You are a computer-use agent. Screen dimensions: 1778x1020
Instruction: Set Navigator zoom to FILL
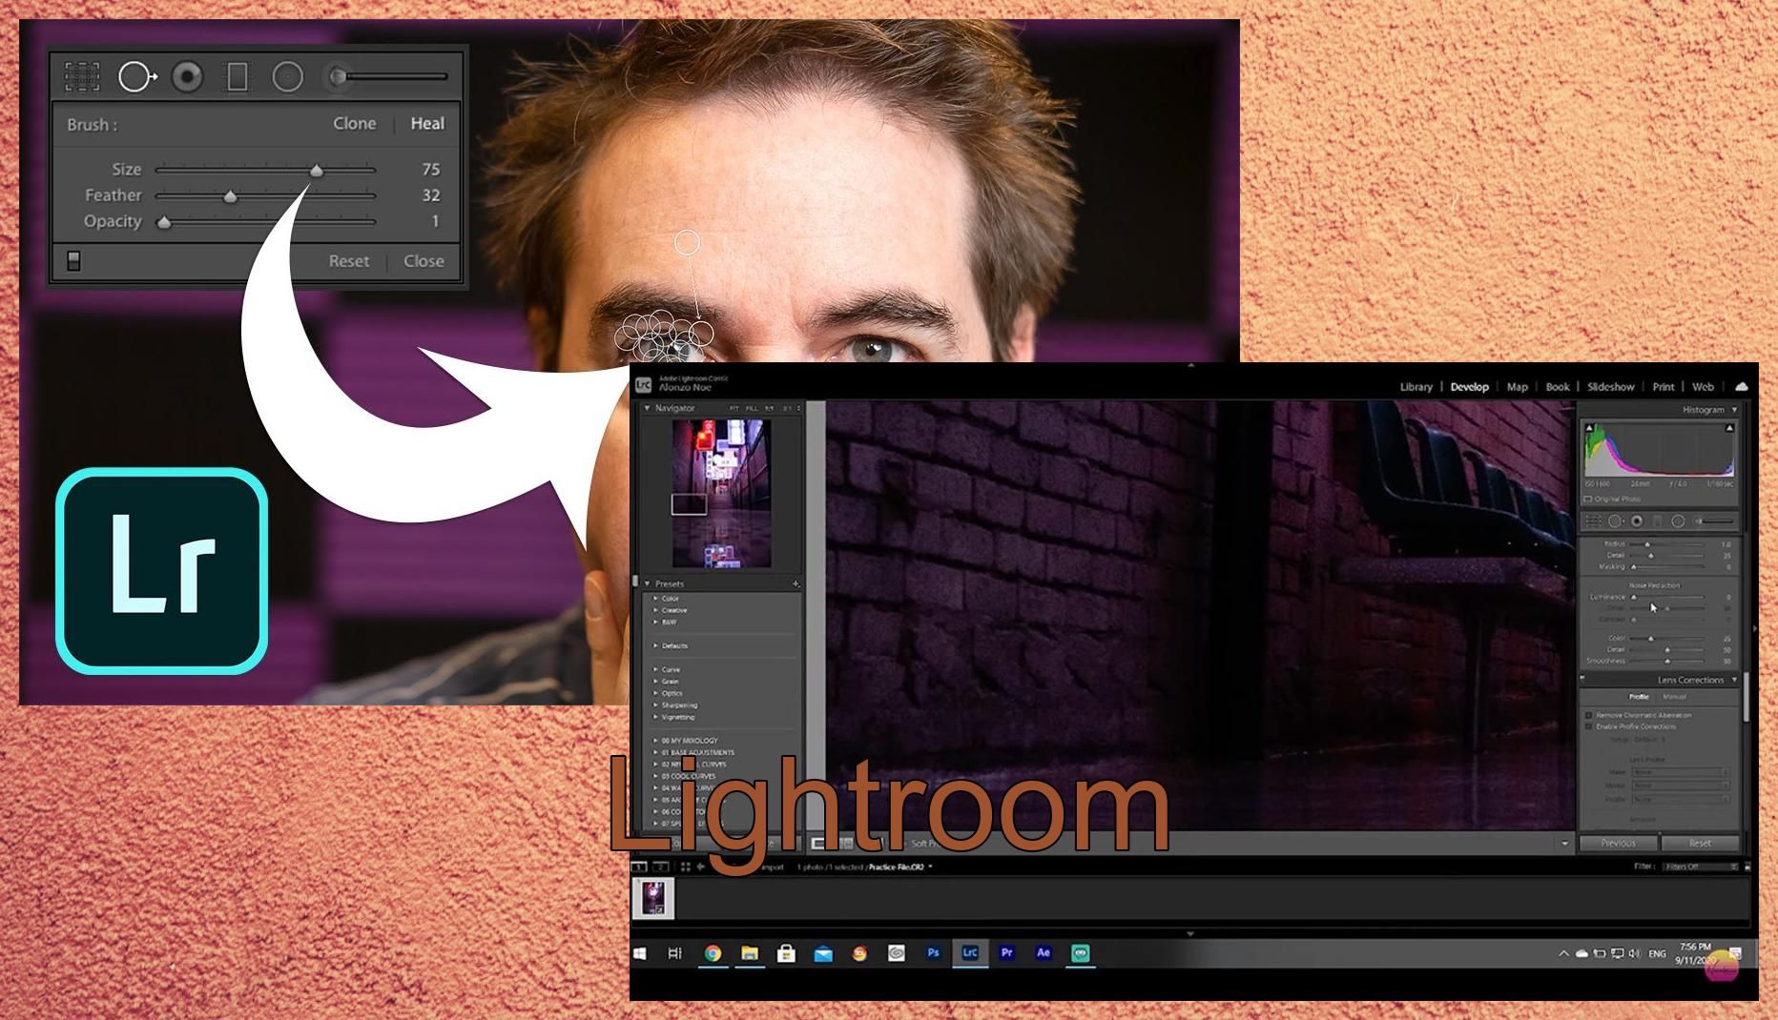(752, 408)
